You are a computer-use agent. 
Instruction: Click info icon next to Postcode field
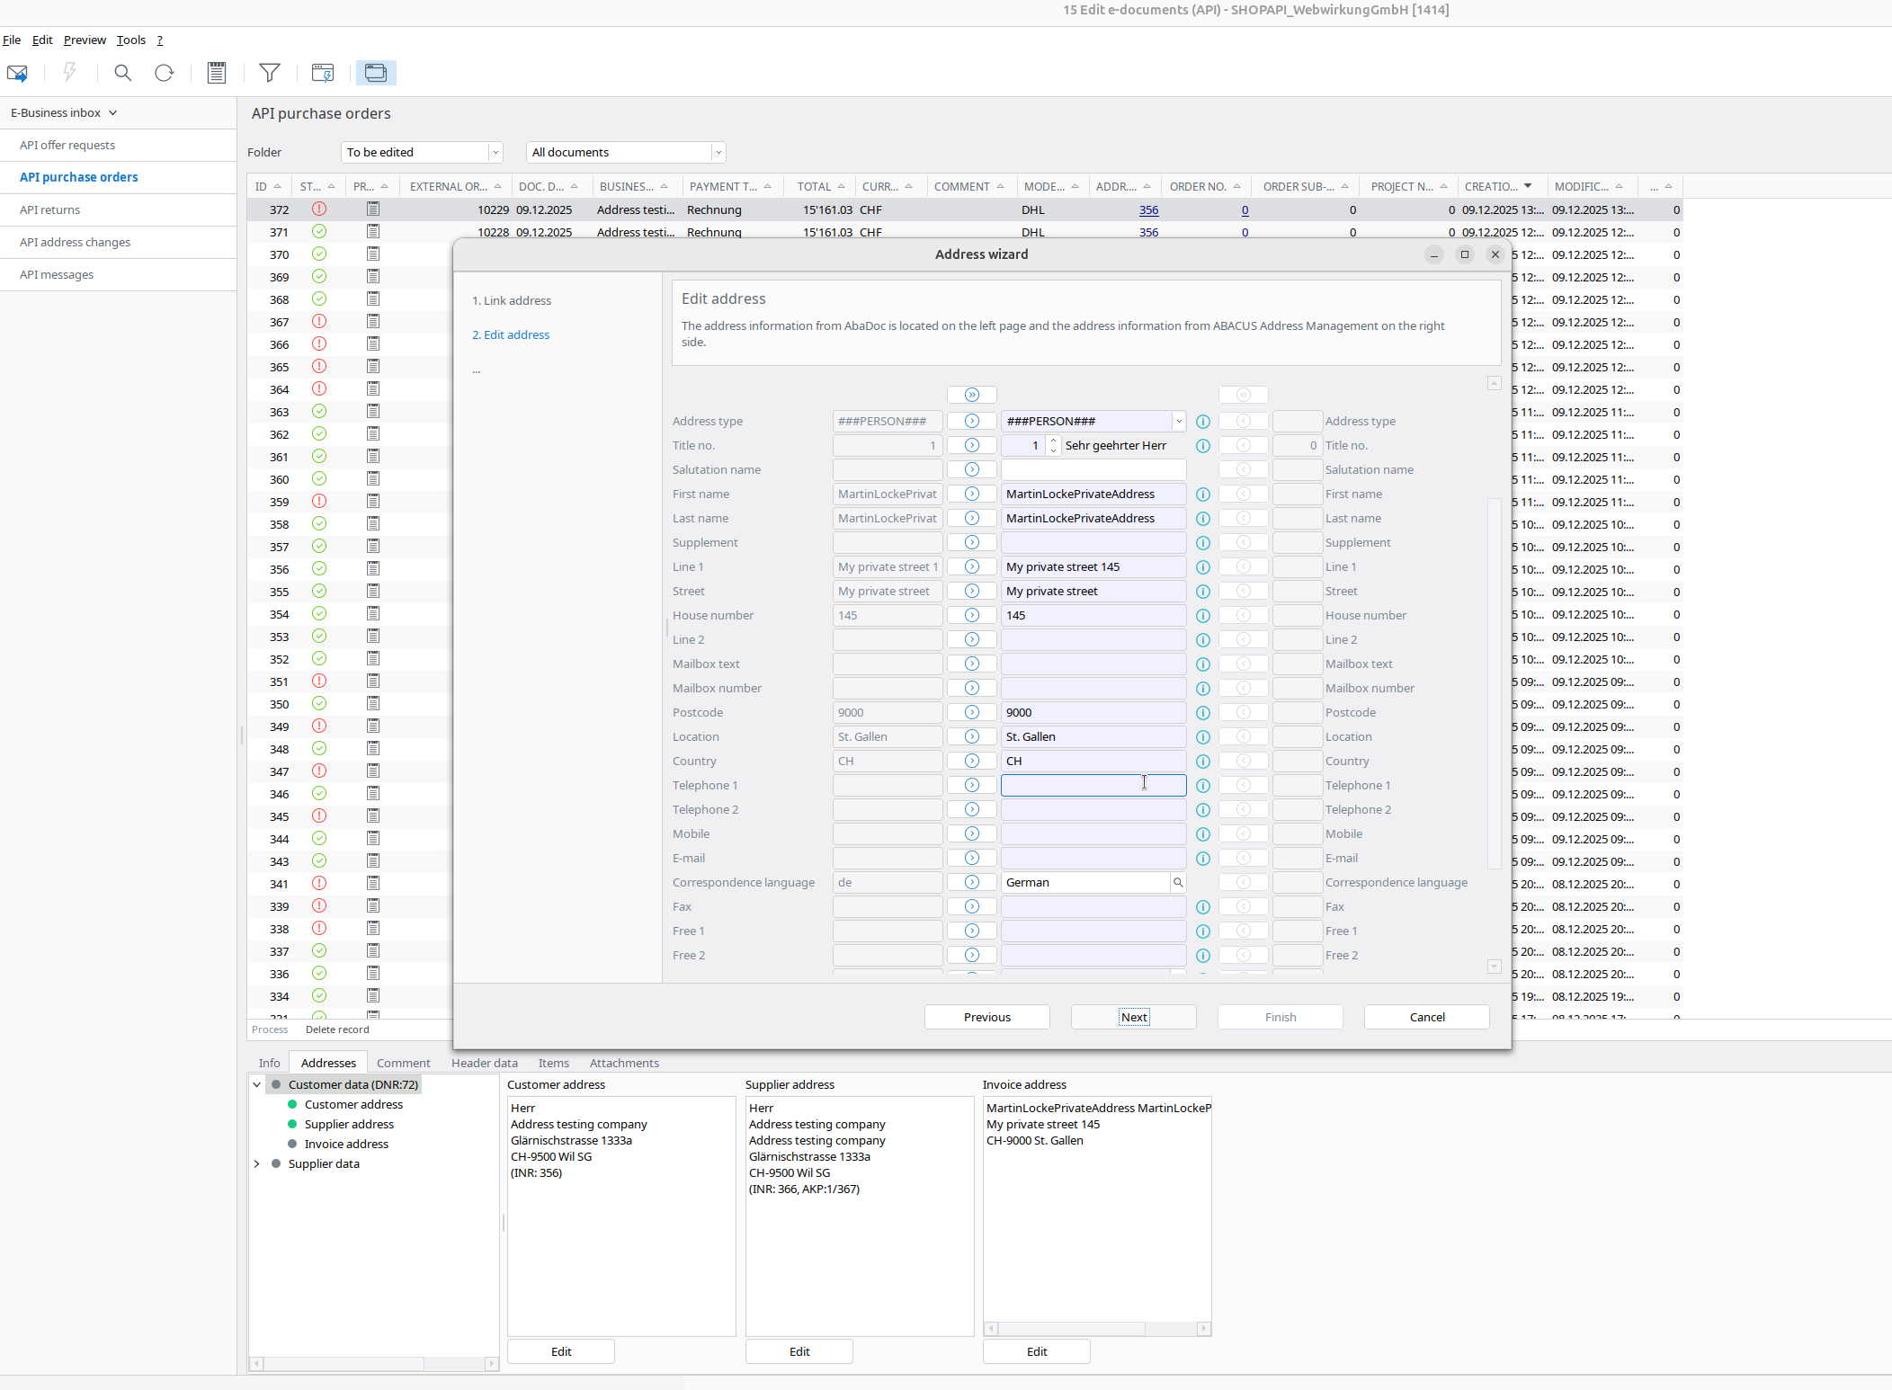pyautogui.click(x=1203, y=713)
